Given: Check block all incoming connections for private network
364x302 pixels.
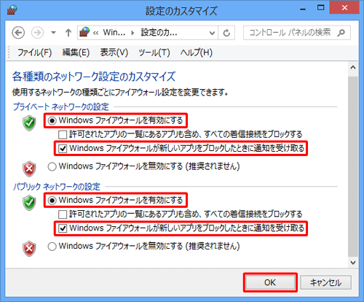Looking at the screenshot, I should tap(63, 134).
